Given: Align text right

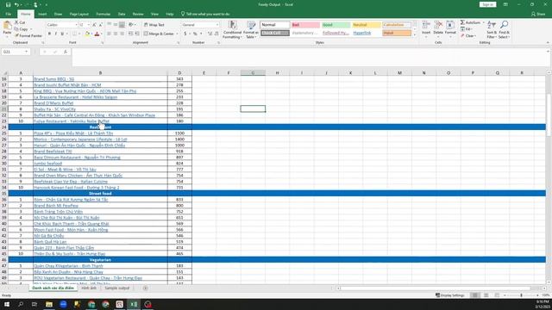Looking at the screenshot, I should coord(122,34).
